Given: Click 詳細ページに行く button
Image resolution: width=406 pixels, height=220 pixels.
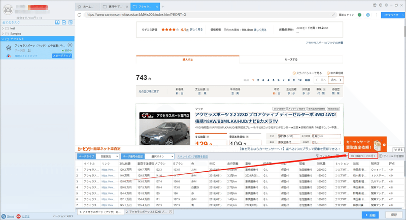Looking at the screenshot, I should pos(363,156).
